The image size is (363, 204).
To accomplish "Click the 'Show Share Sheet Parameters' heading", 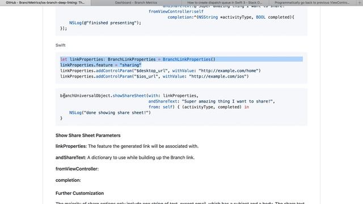I will point(88,135).
